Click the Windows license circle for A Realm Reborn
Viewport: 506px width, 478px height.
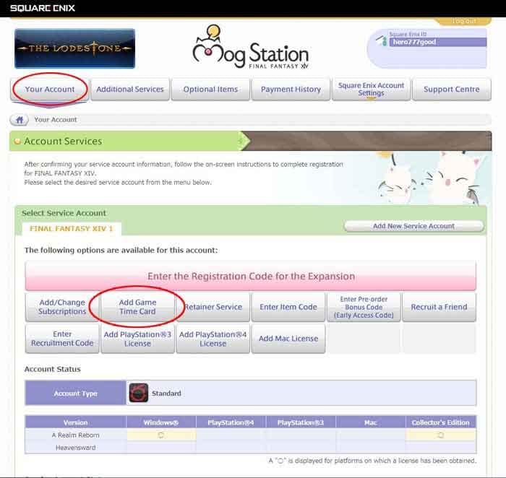click(x=160, y=435)
